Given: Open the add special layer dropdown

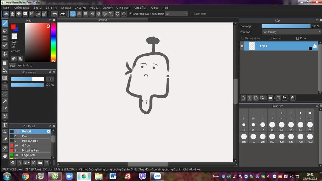Looking at the screenshot, I should (x=263, y=98).
